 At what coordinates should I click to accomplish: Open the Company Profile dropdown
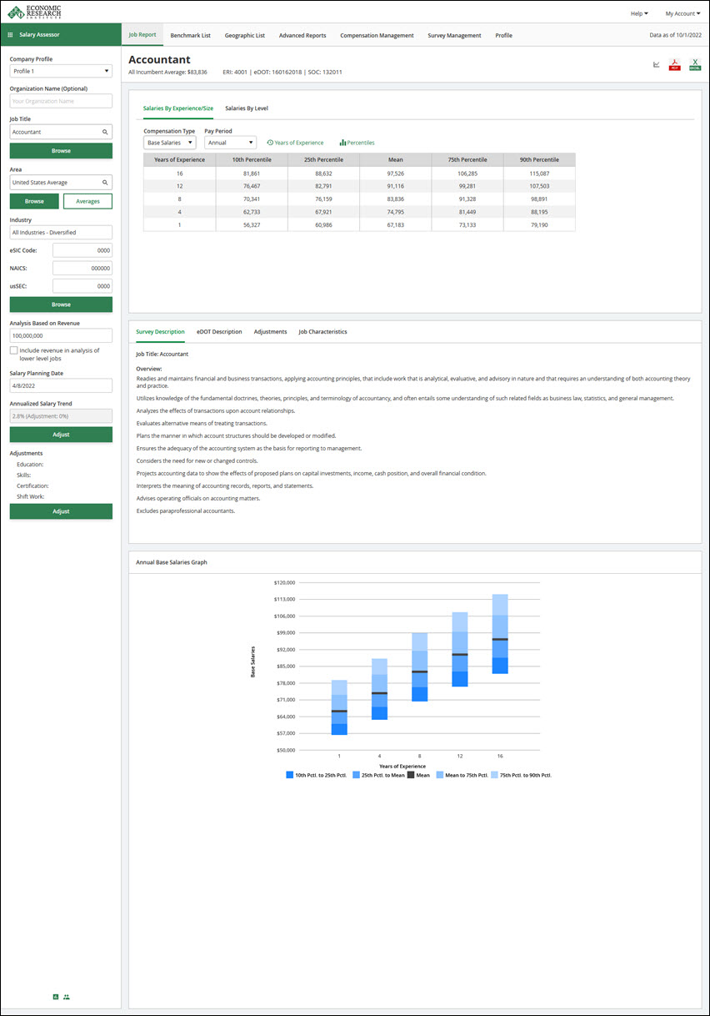click(x=61, y=71)
